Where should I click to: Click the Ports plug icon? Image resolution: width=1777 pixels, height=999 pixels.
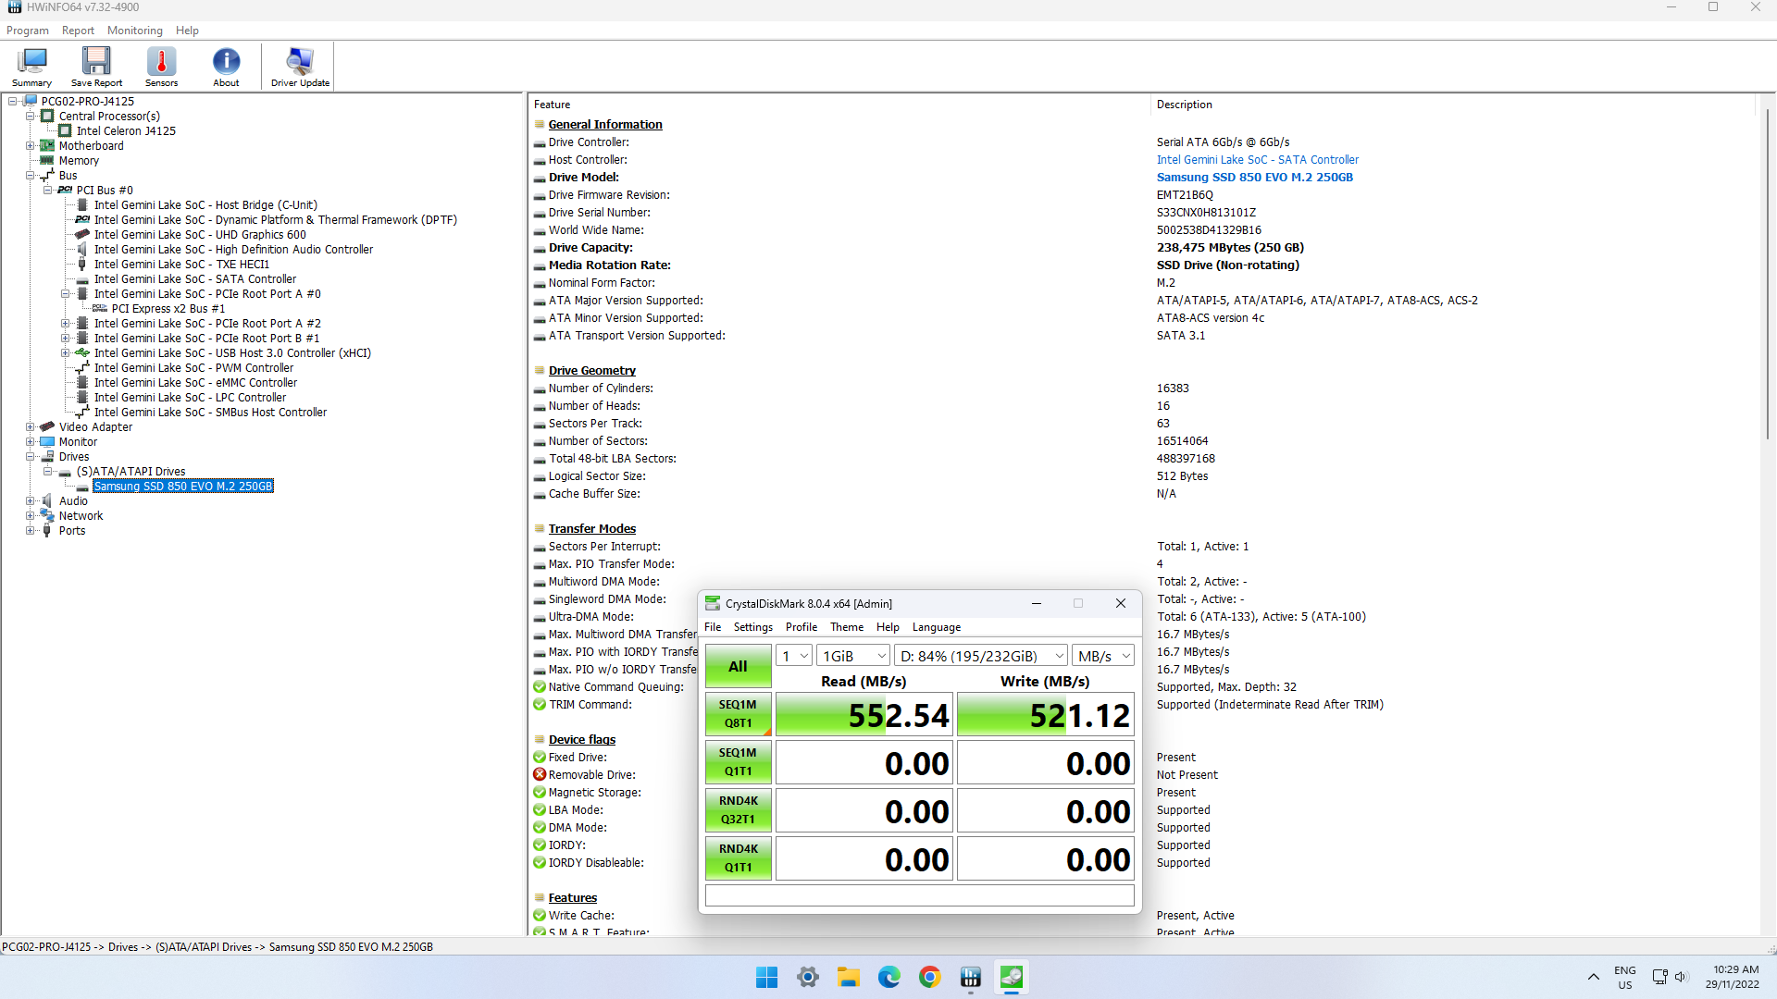[47, 531]
